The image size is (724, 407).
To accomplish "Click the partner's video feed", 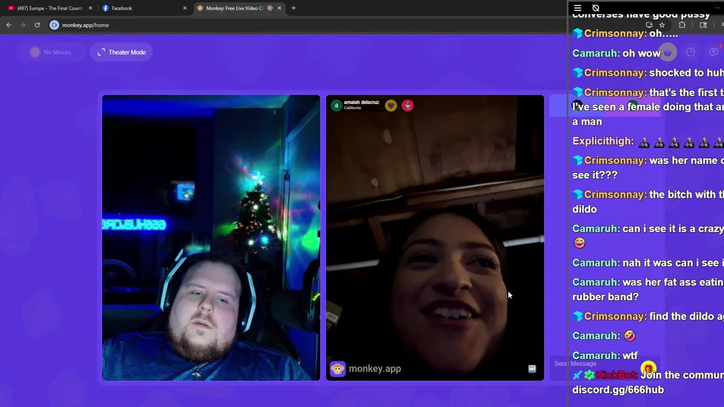I will pos(435,237).
